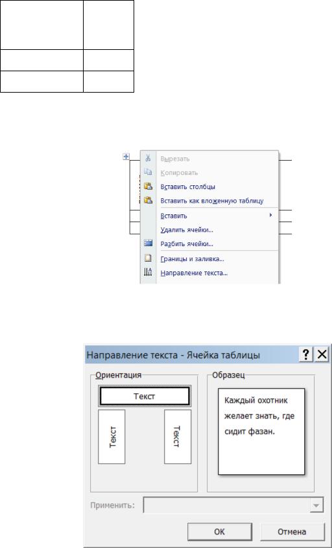Choose Вставить как вложенную таблицу
The width and height of the screenshot is (332, 548).
(211, 201)
